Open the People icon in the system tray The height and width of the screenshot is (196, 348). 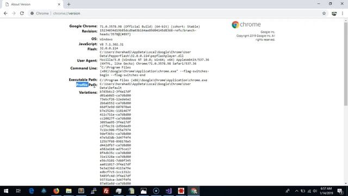(x=288, y=191)
